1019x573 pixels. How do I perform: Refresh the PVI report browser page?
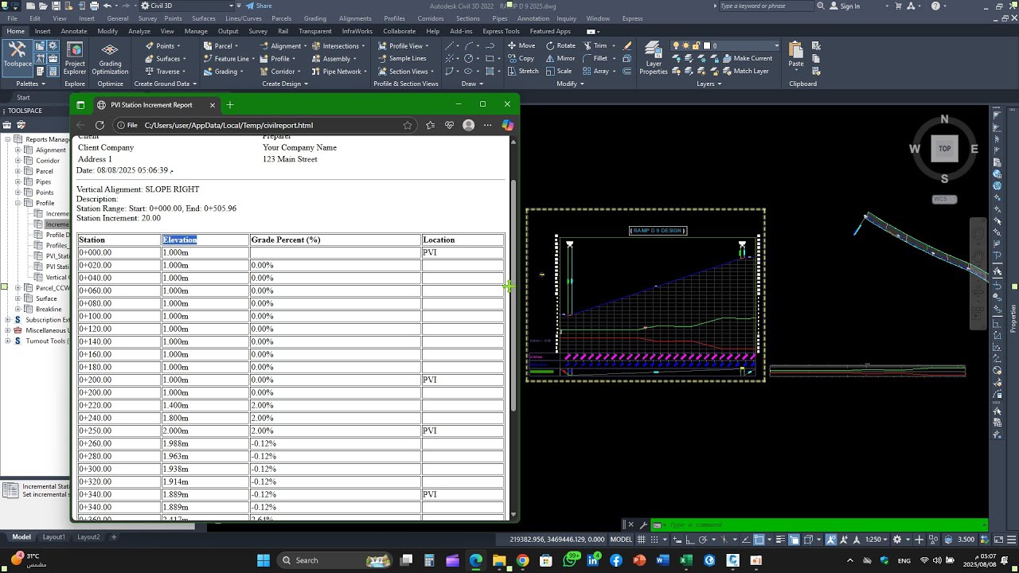pyautogui.click(x=100, y=125)
